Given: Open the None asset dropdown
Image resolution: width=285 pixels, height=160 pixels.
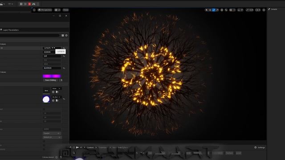Looking at the screenshot, I should [57, 88].
